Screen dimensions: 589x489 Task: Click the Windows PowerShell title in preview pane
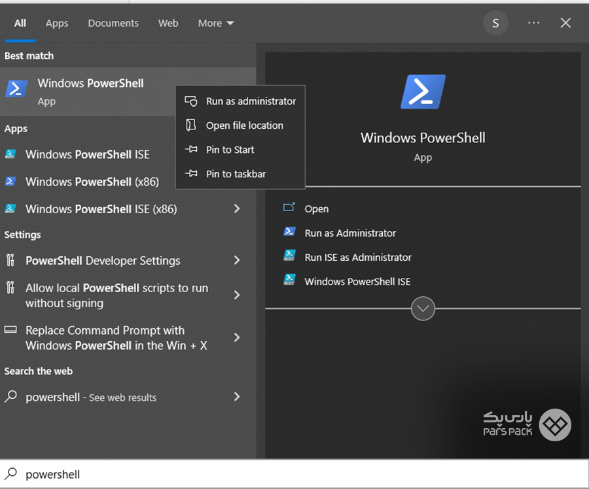coord(423,138)
